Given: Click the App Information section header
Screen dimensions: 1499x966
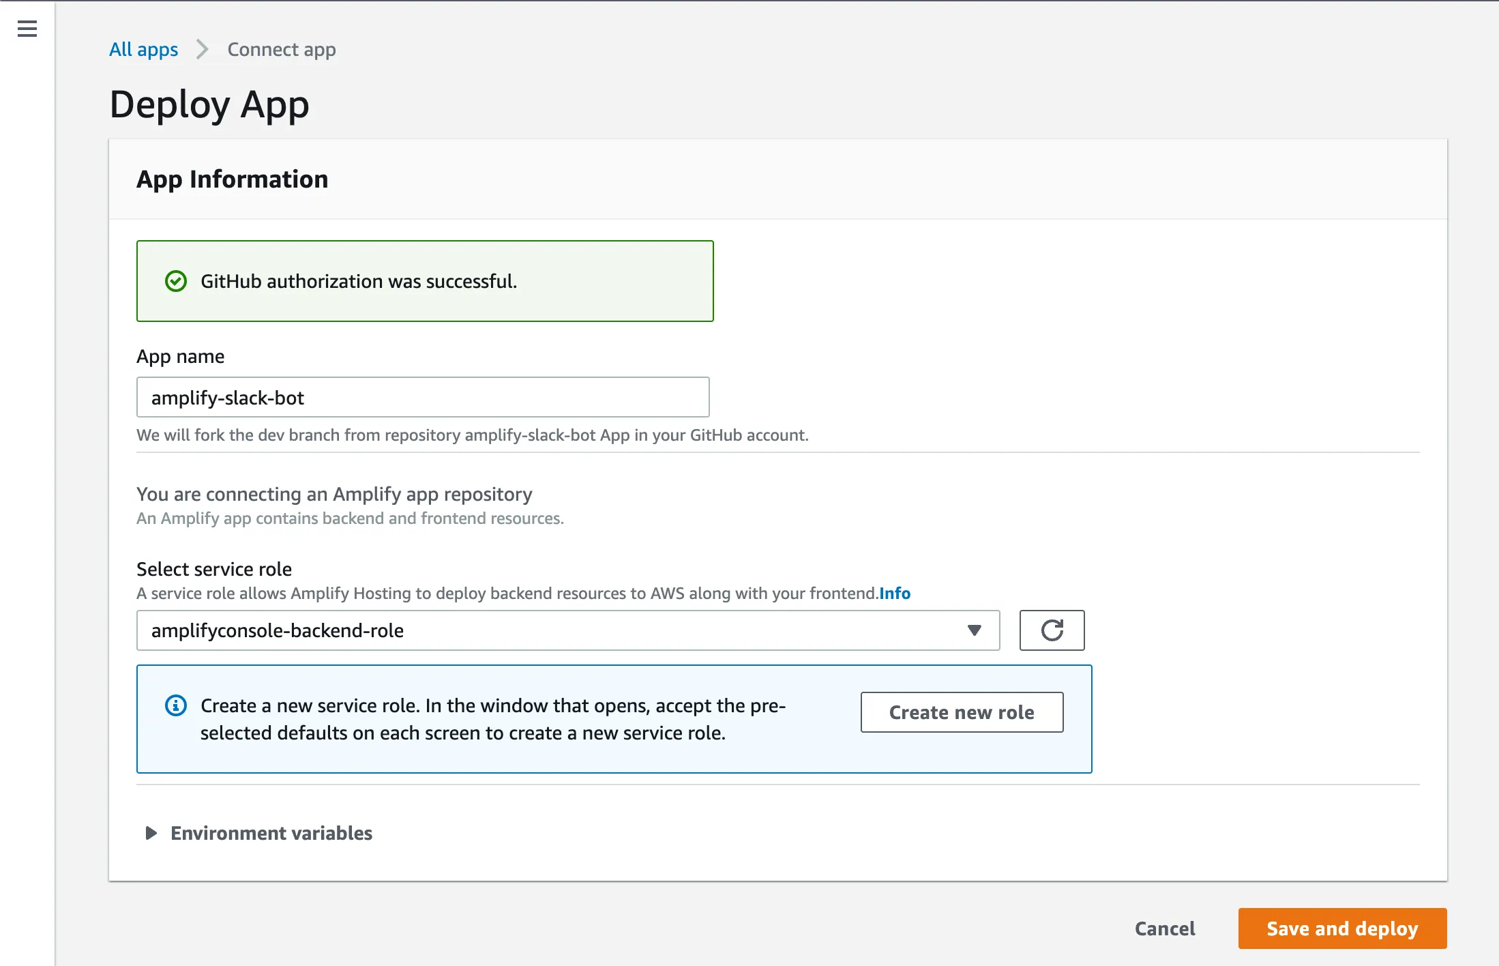Looking at the screenshot, I should tap(232, 179).
